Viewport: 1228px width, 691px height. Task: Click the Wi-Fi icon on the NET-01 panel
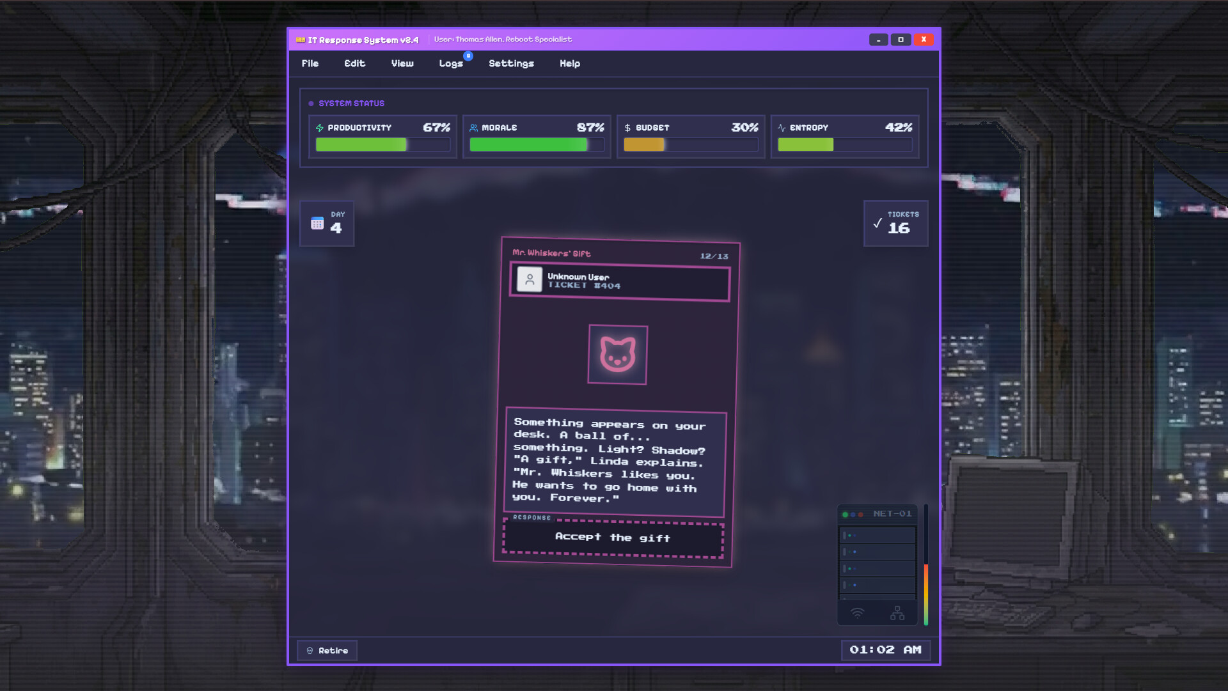coord(858,612)
